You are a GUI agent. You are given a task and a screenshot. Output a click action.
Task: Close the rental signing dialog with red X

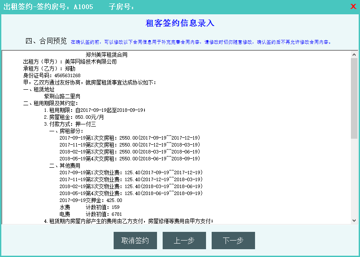click(353, 7)
